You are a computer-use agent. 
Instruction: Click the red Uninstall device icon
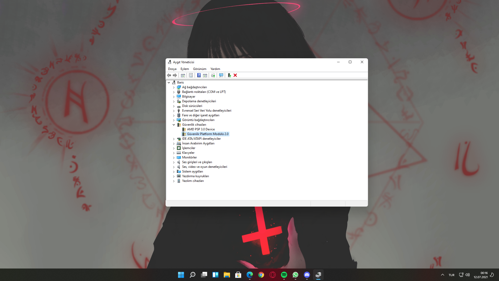(x=235, y=75)
